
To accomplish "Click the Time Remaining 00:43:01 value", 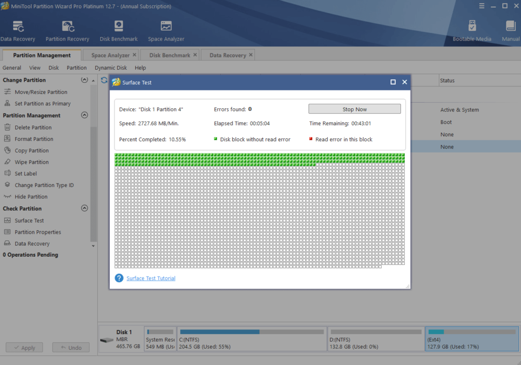I will pos(361,123).
